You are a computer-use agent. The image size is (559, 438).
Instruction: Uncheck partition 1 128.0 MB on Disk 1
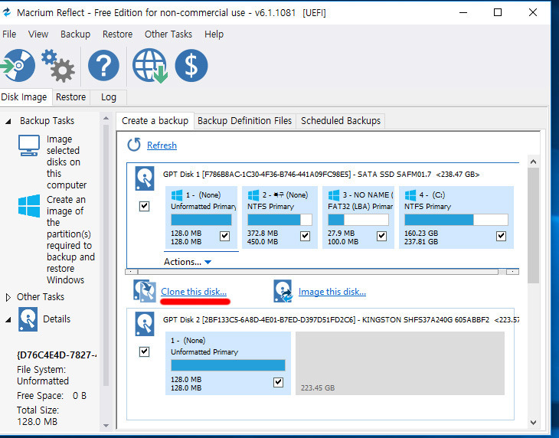coord(224,236)
